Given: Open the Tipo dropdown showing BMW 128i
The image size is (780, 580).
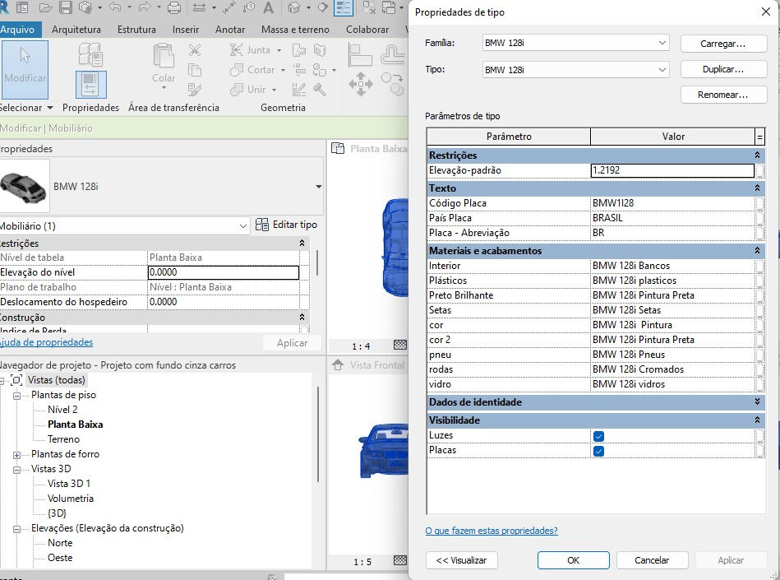Looking at the screenshot, I should pos(575,70).
